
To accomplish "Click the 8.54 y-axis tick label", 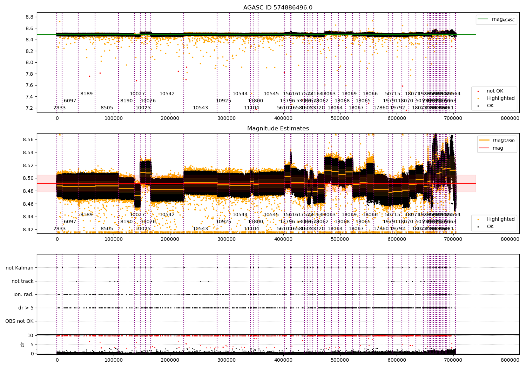I will click(28, 152).
